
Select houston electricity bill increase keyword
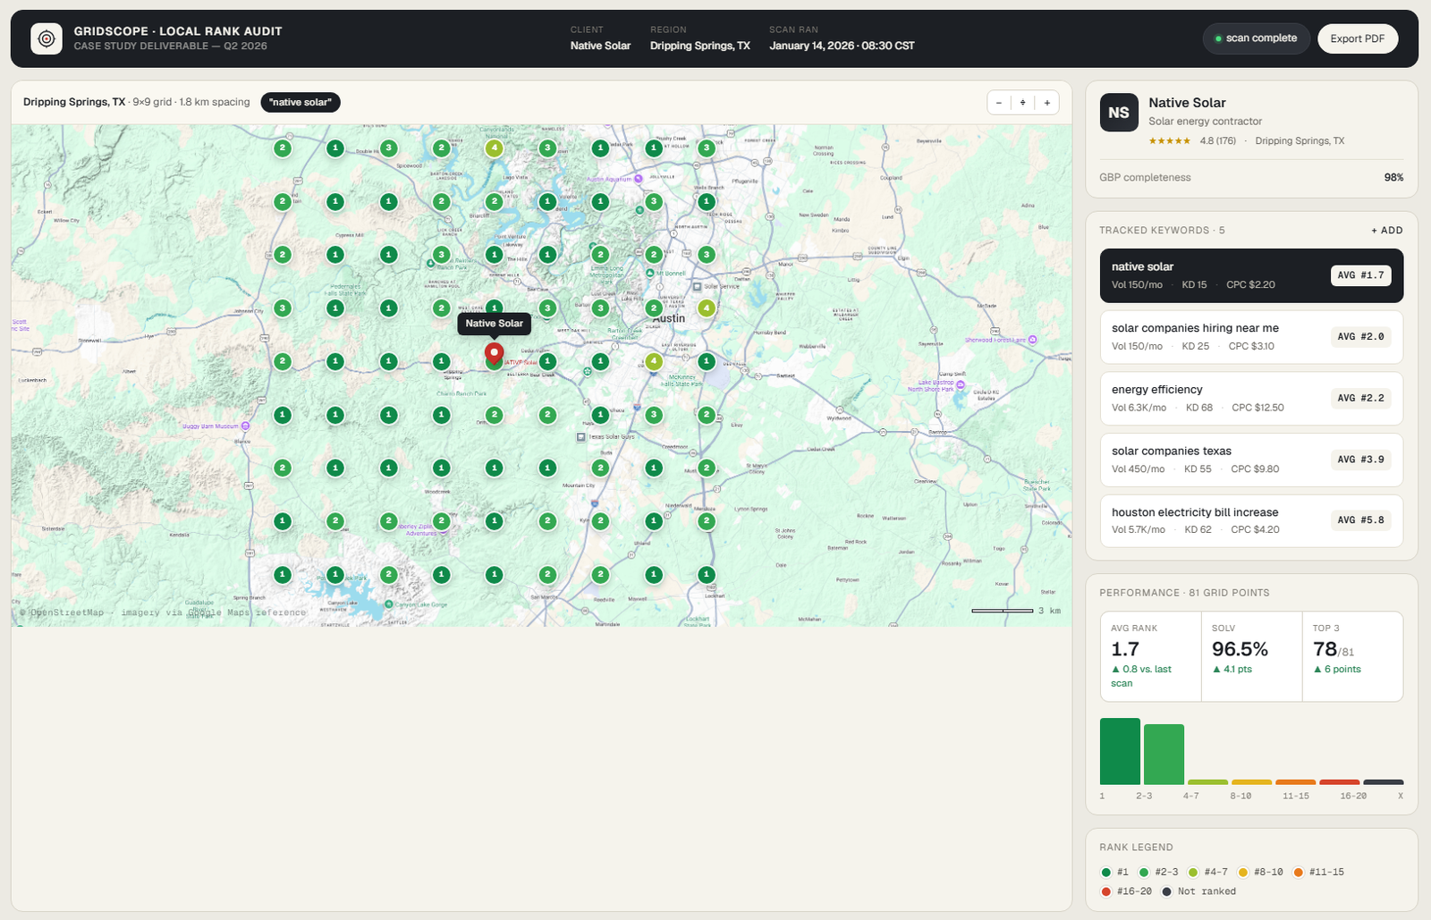[x=1251, y=520]
